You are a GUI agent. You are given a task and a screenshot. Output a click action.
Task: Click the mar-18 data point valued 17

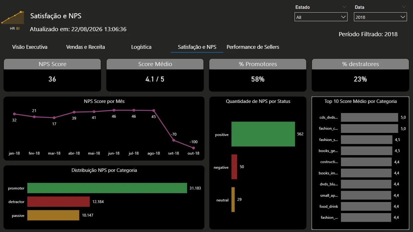point(54,118)
